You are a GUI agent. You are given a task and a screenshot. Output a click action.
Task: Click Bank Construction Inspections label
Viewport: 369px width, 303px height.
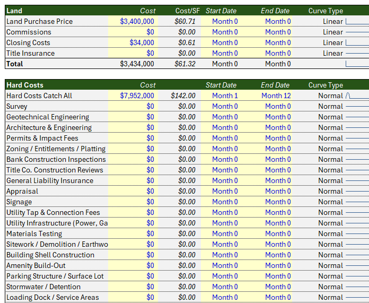56,159
